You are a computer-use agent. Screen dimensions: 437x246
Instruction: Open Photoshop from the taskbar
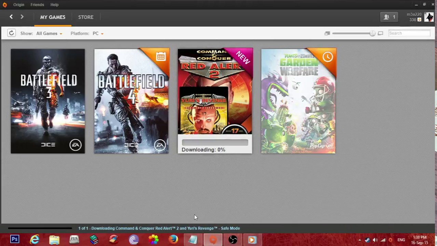tap(15, 240)
